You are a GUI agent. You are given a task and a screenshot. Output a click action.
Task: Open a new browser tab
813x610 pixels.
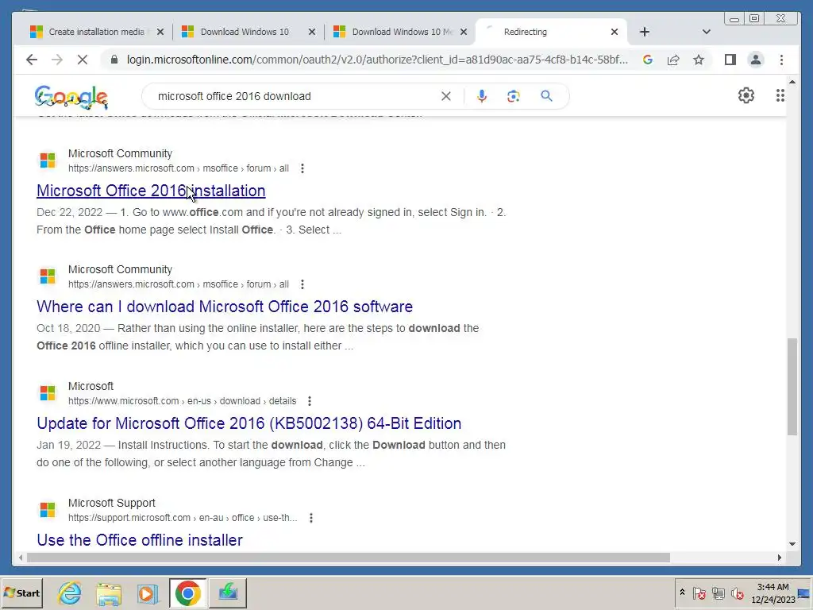click(645, 32)
